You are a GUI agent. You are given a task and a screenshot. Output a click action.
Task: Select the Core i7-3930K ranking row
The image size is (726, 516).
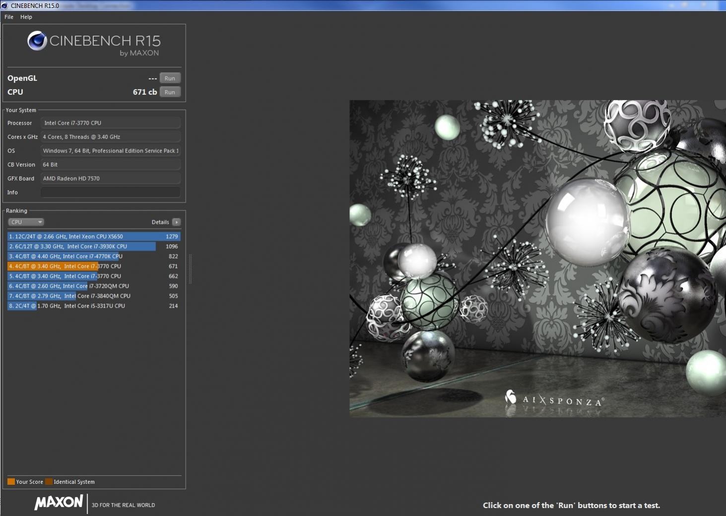(x=94, y=247)
